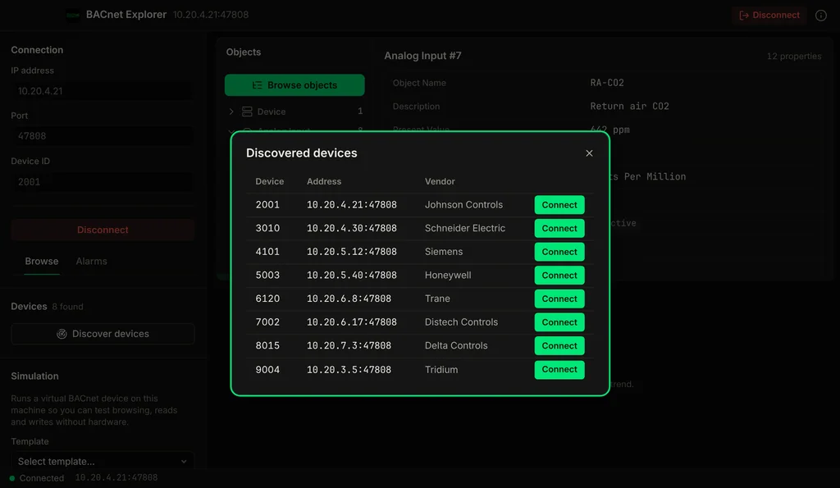The height and width of the screenshot is (488, 840).
Task: Connect to Tridium device 9004
Action: 559,369
